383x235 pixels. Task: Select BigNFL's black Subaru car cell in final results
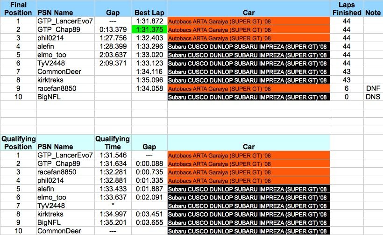click(248, 97)
